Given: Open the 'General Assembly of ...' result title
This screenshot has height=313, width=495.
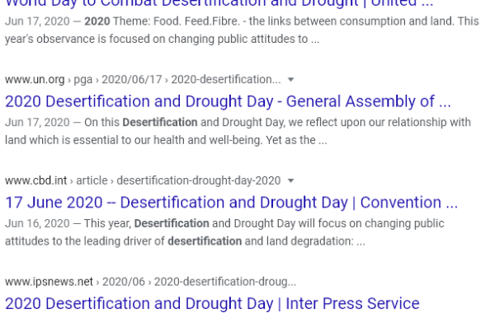Looking at the screenshot, I should coord(228,101).
